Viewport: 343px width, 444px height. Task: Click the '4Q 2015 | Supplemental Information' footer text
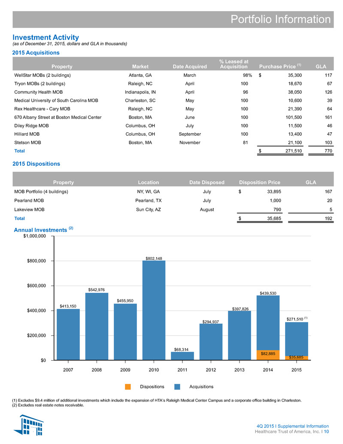click(x=293, y=426)
